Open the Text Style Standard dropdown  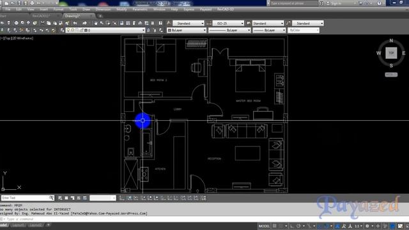click(189, 23)
